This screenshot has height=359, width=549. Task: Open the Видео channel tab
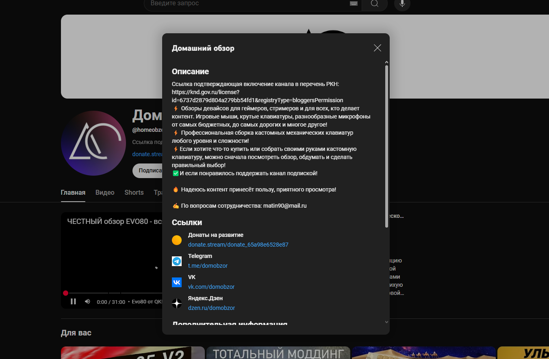point(105,193)
